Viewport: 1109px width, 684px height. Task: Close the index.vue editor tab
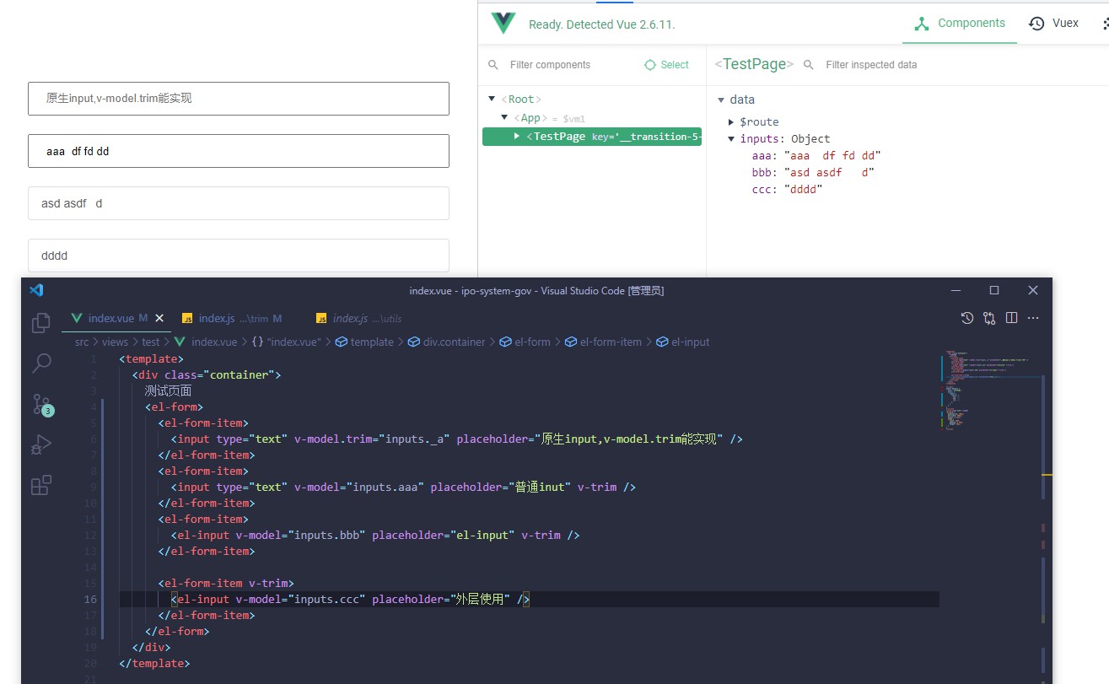coord(159,318)
